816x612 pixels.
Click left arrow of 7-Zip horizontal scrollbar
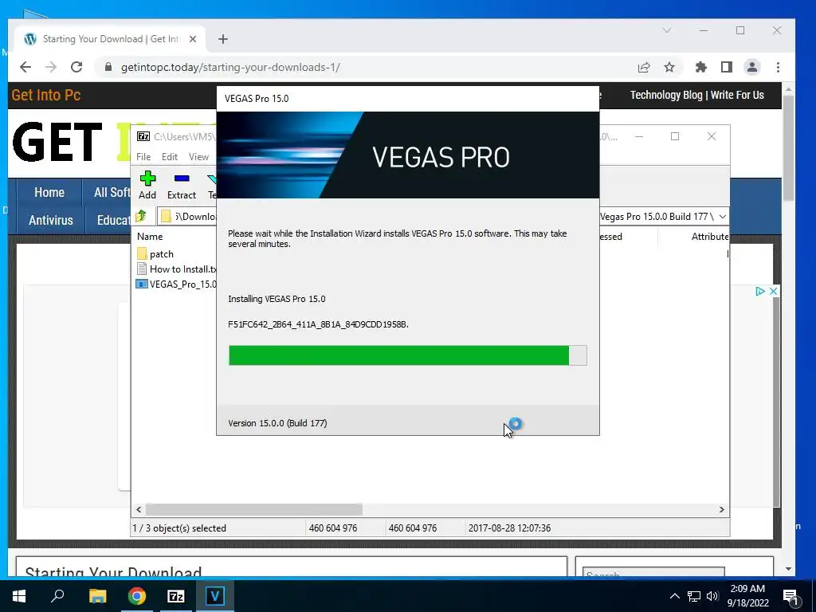pyautogui.click(x=139, y=509)
